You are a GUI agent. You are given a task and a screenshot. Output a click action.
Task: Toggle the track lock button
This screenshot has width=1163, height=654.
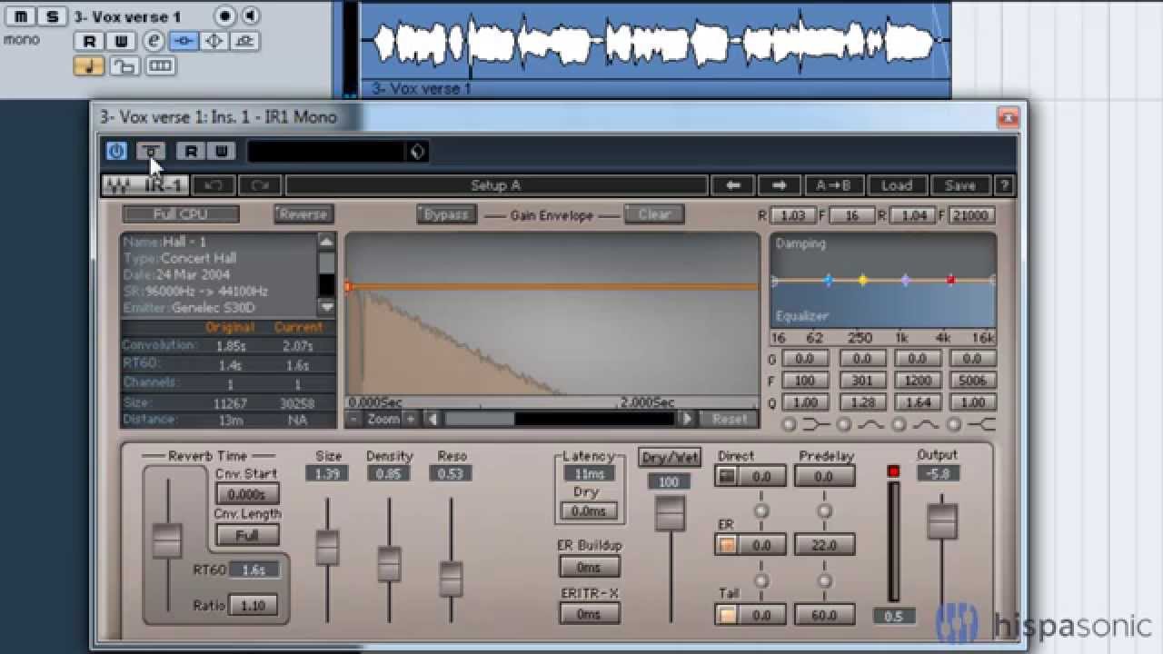point(124,65)
